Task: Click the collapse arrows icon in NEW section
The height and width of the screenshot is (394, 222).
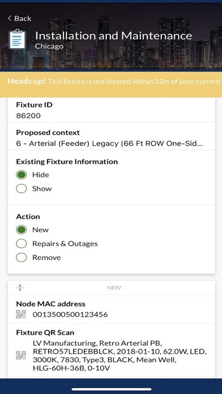Action: click(20, 288)
